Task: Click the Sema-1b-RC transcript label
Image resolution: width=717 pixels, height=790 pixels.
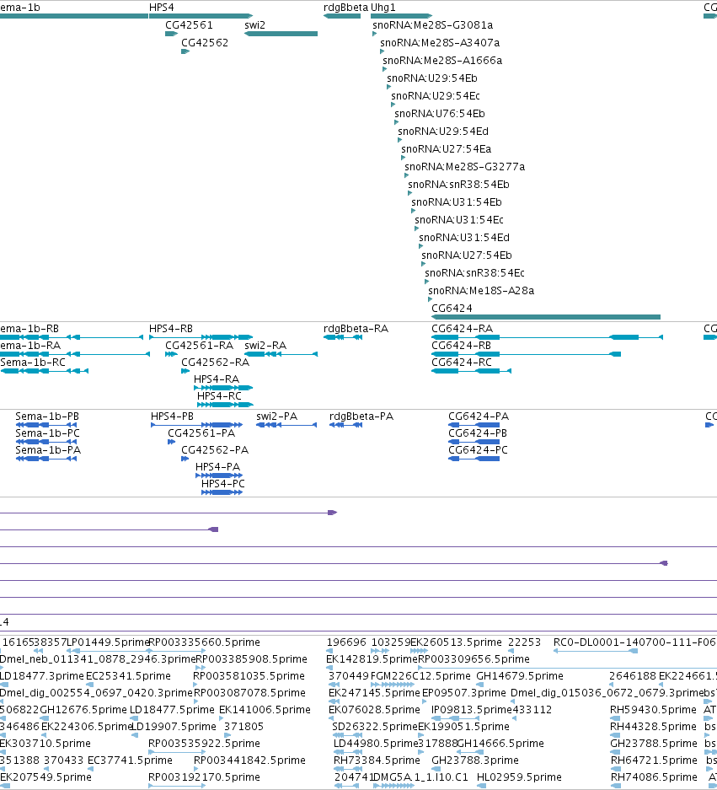Action: click(33, 363)
